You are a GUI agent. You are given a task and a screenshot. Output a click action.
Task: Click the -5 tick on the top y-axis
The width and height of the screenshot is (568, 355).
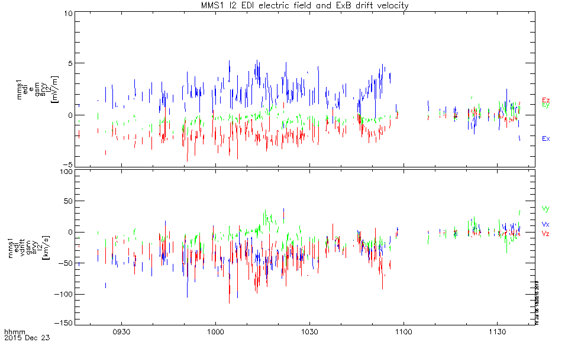[x=68, y=164]
